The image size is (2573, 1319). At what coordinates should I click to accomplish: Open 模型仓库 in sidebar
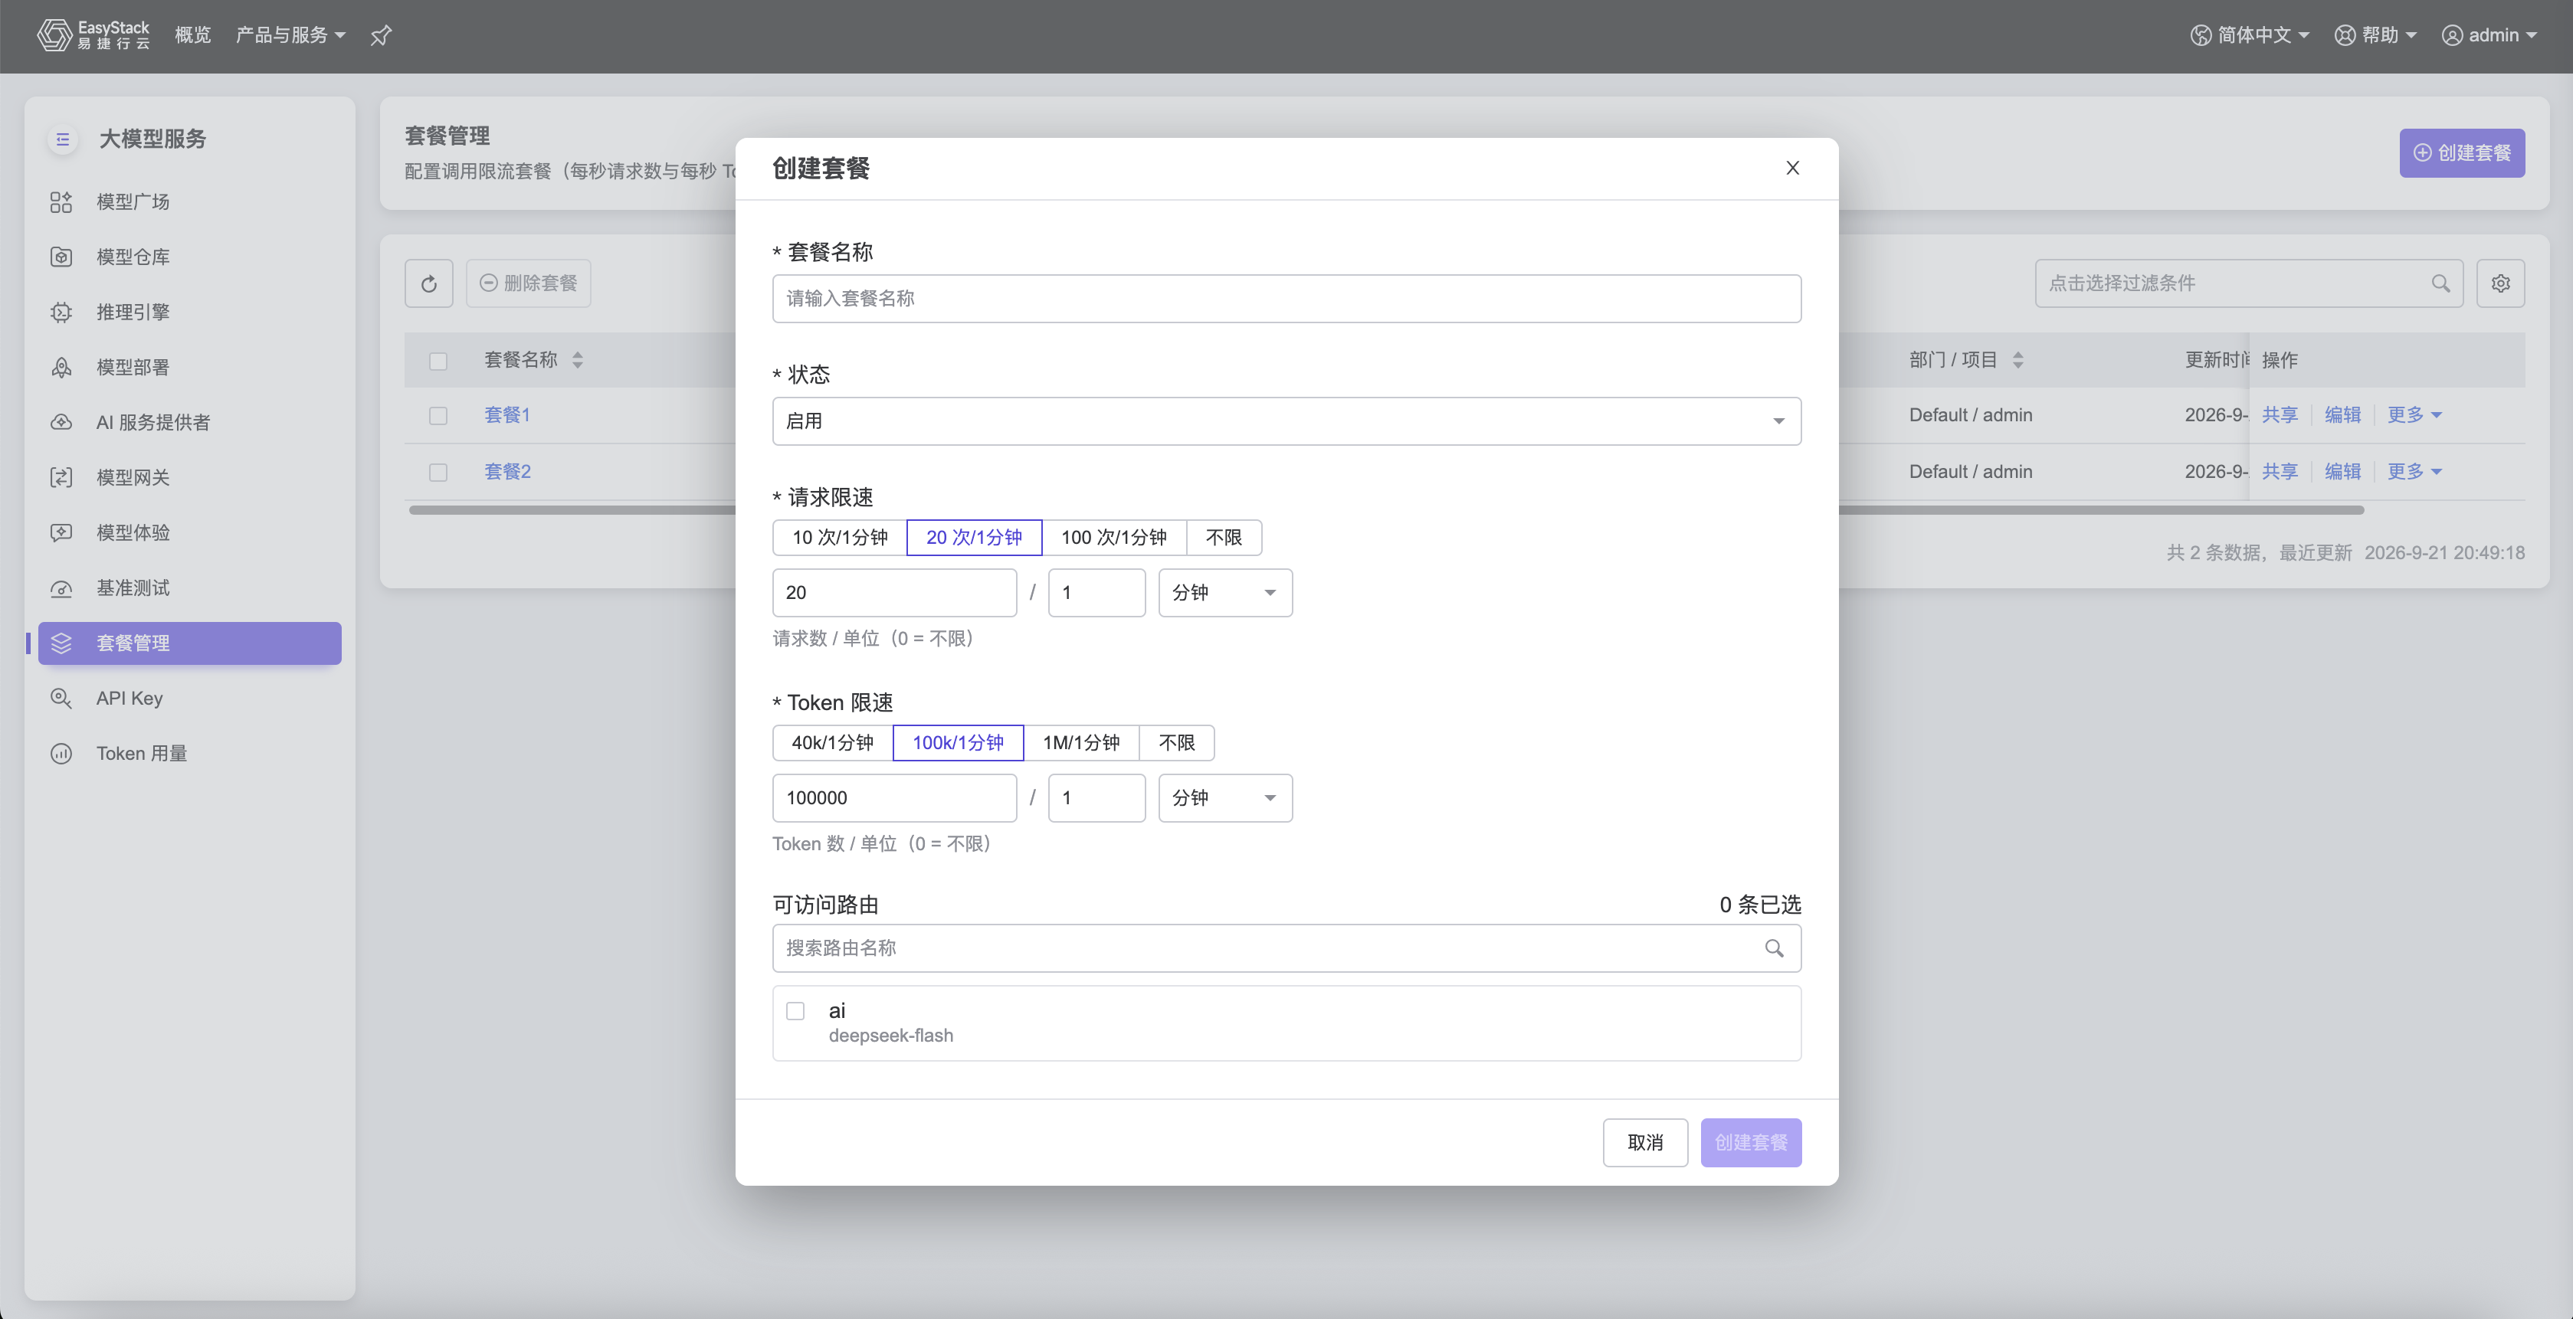click(190, 257)
